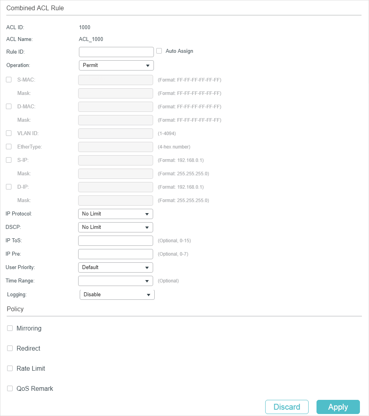This screenshot has width=369, height=416.
Task: Enable Rate Limit policy
Action: point(10,368)
